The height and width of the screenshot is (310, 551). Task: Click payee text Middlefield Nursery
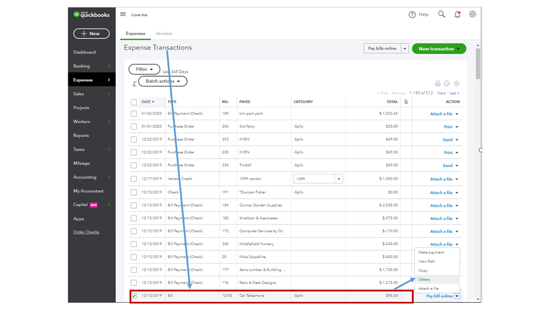pyautogui.click(x=256, y=244)
